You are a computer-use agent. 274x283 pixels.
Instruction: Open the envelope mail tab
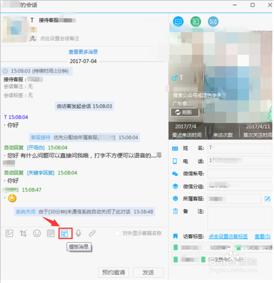pos(213,22)
